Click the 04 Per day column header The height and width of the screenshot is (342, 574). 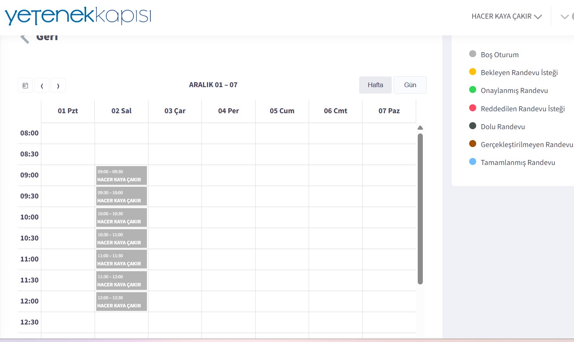coord(228,111)
